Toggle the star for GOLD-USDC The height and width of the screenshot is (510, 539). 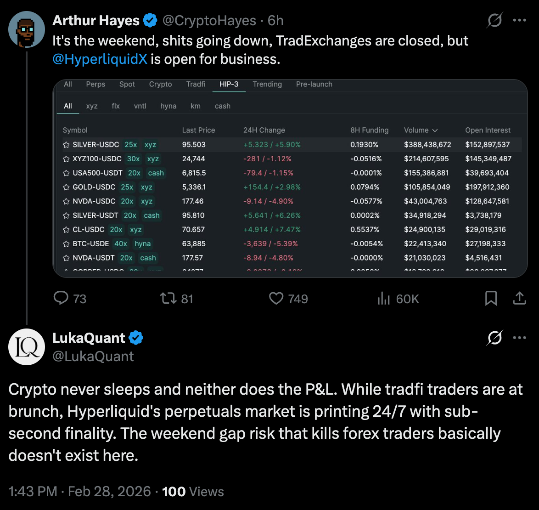pyautogui.click(x=66, y=187)
